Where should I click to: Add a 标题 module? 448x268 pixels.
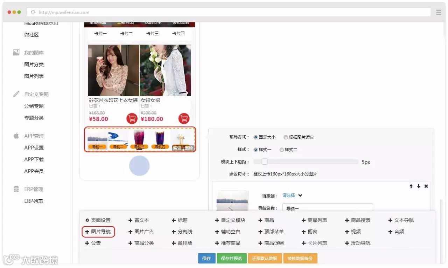(x=180, y=220)
